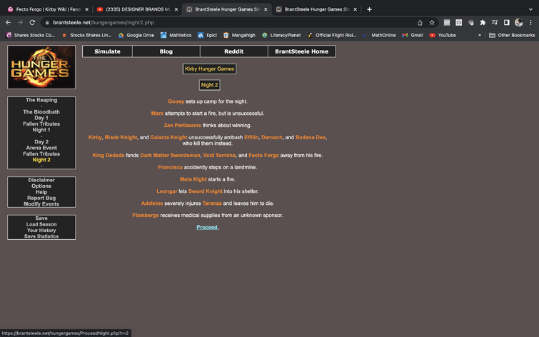Viewport: 539px width, 337px height.
Task: Switch to the DESIGNER BRANDS YouTube tab
Action: (138, 9)
